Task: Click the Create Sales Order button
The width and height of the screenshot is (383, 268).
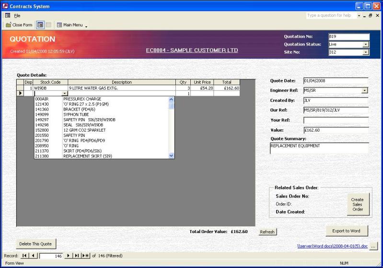Action: coord(357,204)
